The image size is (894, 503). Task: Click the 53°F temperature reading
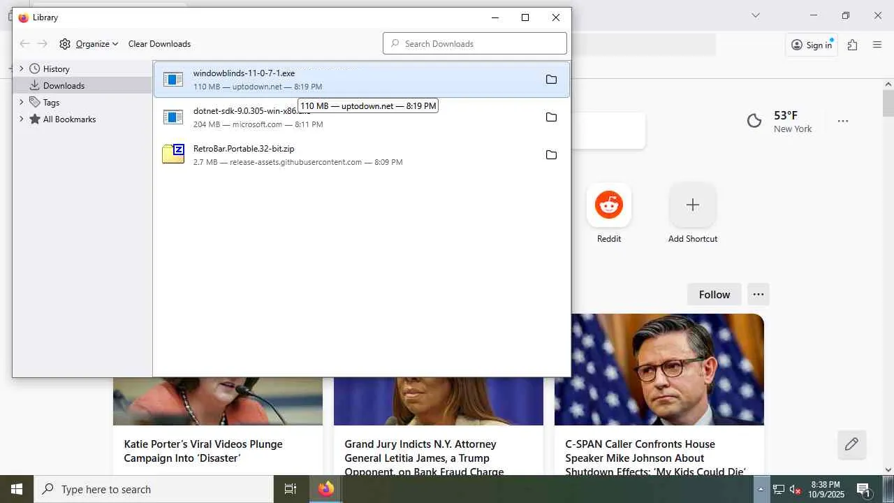[786, 115]
